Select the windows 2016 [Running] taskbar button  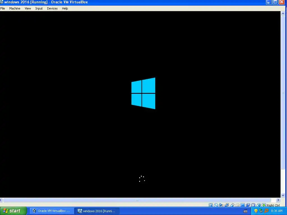pyautogui.click(x=97, y=211)
